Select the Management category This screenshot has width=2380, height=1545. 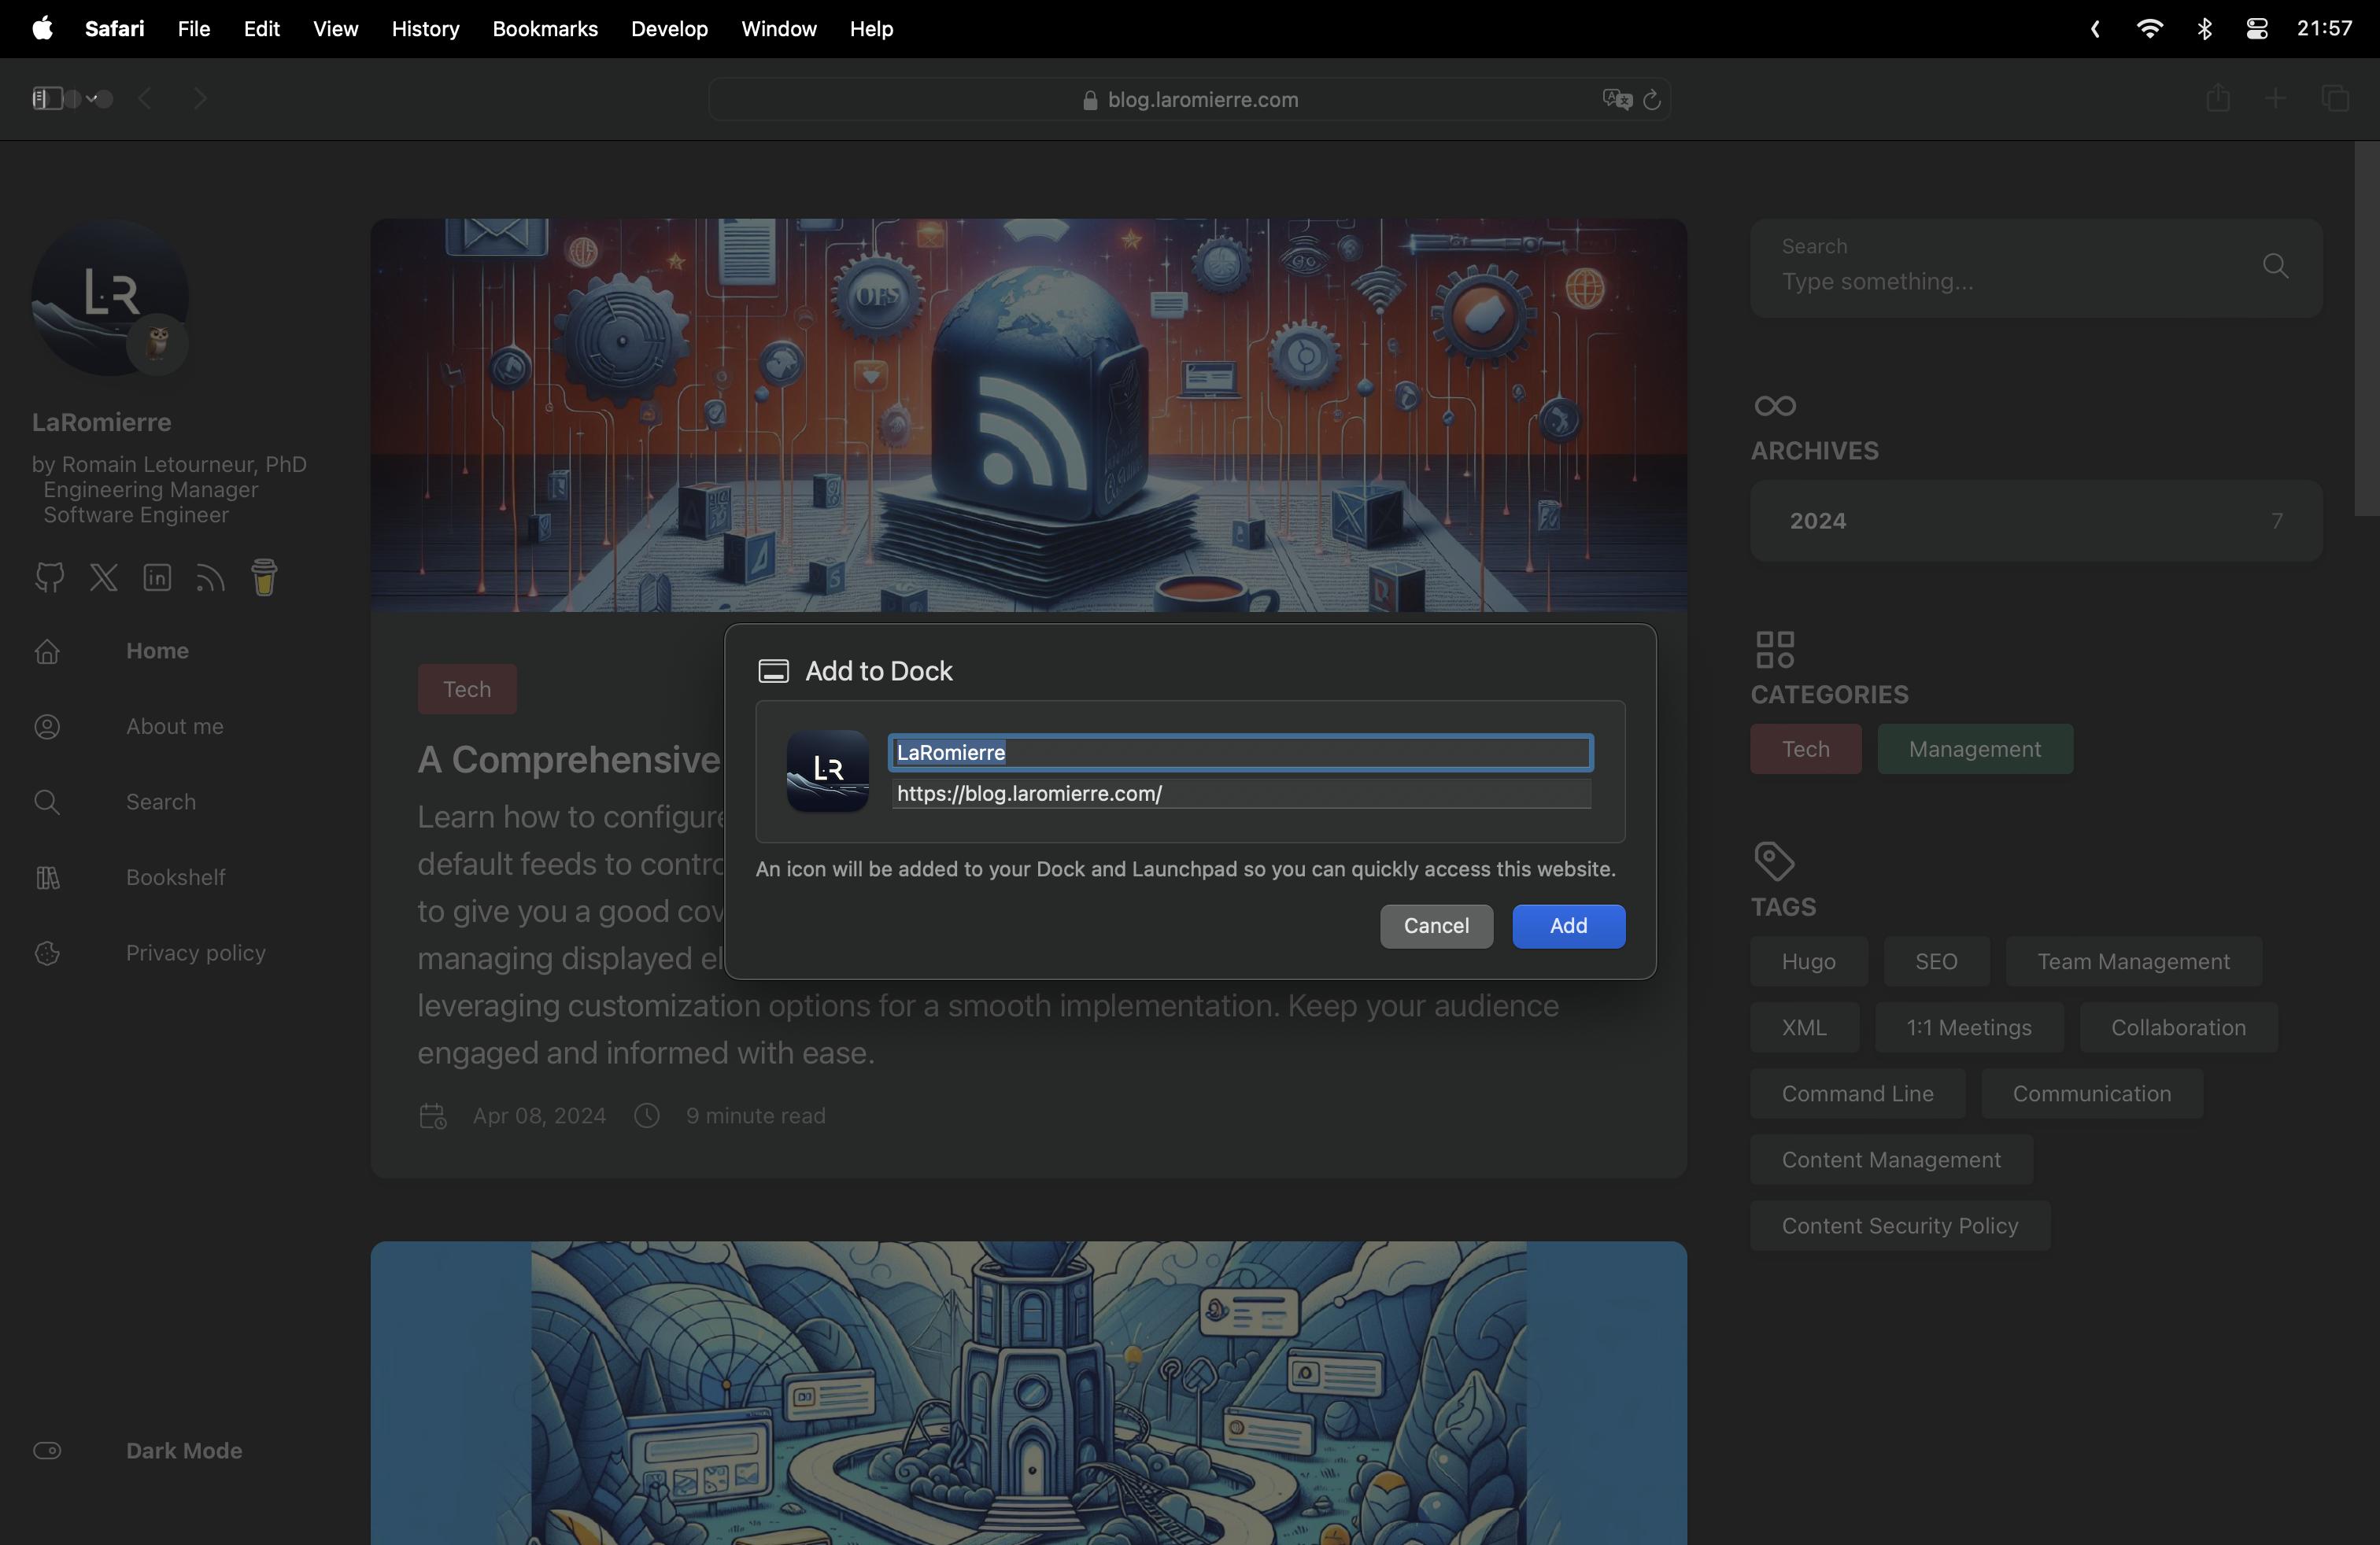coord(1974,749)
